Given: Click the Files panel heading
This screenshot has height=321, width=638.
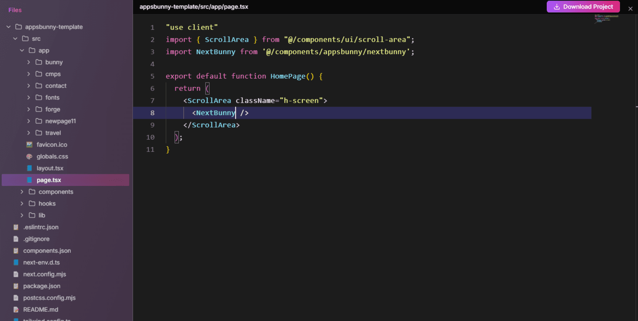Looking at the screenshot, I should 15,10.
